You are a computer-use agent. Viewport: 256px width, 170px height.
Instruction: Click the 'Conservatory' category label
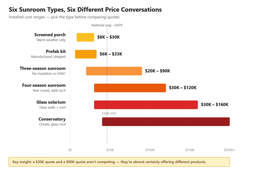pos(52,119)
